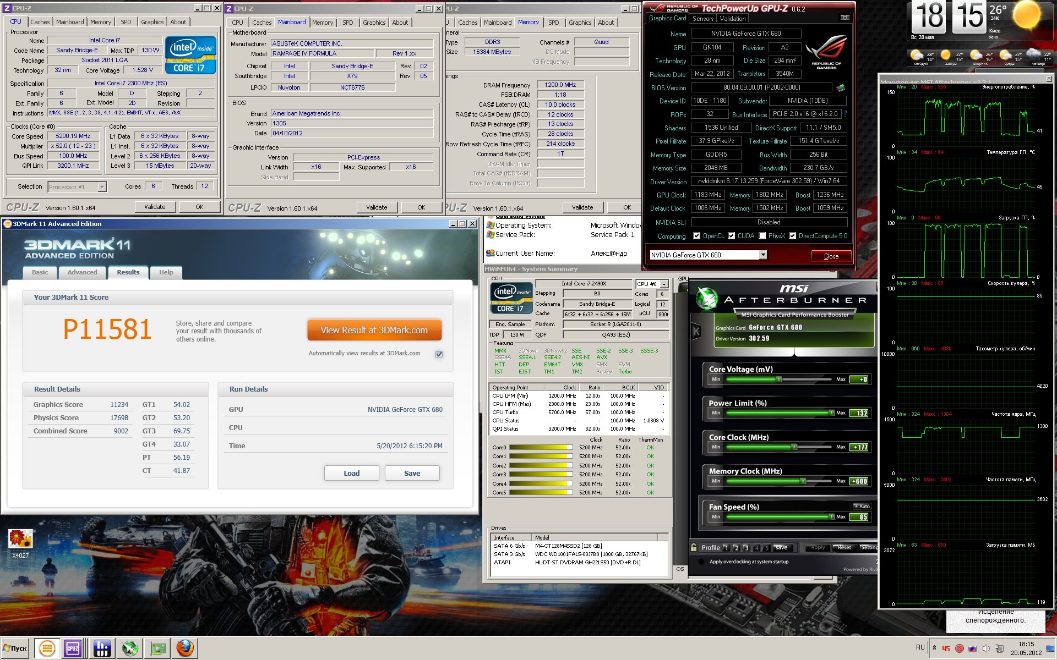The height and width of the screenshot is (660, 1057).
Task: Click the GPU-Z graphics card taskbar icon
Action: pyautogui.click(x=158, y=648)
